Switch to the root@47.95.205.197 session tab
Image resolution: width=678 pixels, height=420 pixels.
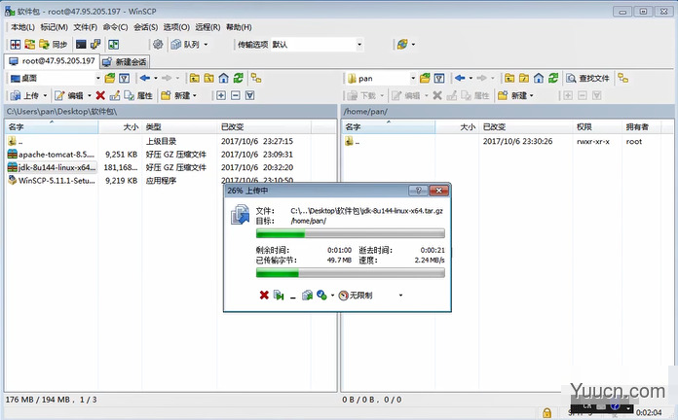[52, 61]
